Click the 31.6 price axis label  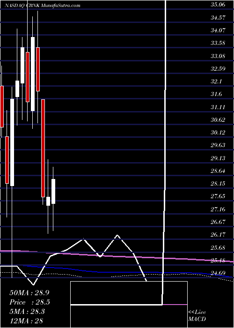pyautogui.click(x=216, y=94)
